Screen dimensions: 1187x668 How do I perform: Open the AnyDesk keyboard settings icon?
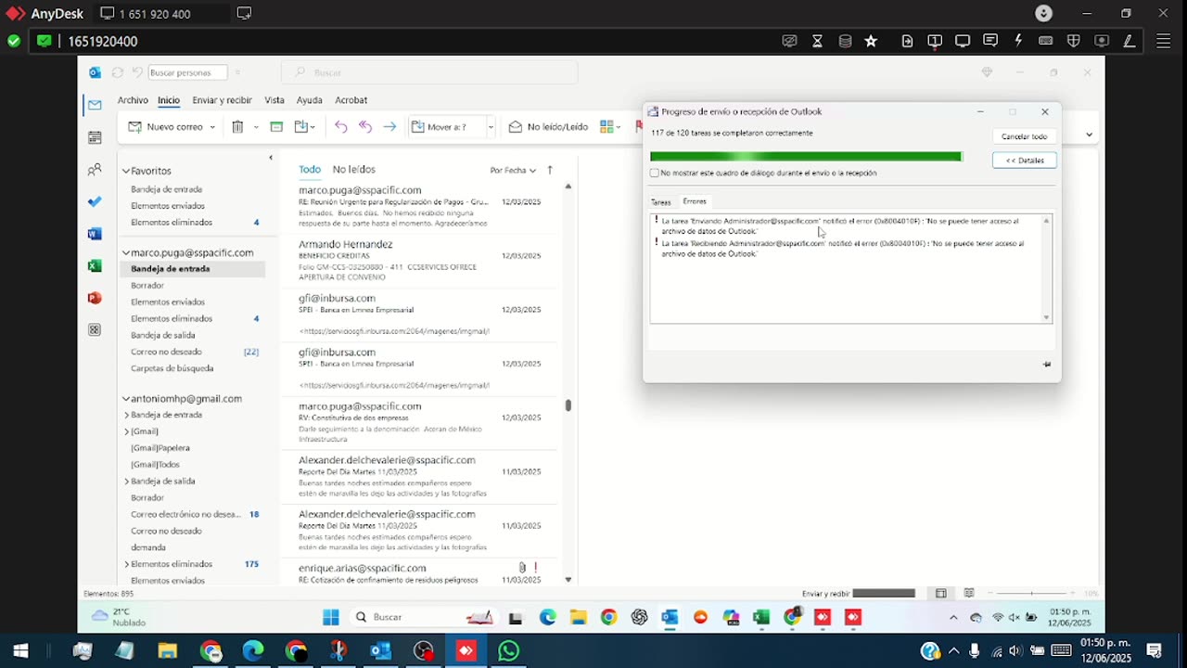tap(1046, 41)
